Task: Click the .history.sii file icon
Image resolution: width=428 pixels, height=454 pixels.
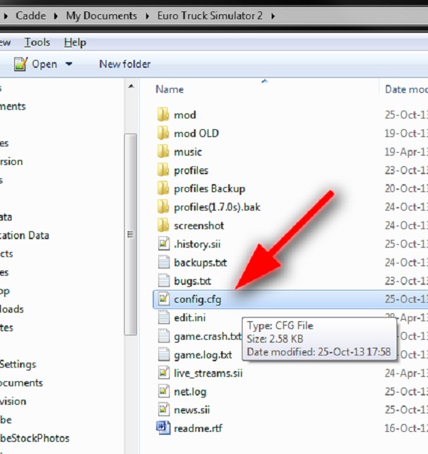Action: coord(164,244)
